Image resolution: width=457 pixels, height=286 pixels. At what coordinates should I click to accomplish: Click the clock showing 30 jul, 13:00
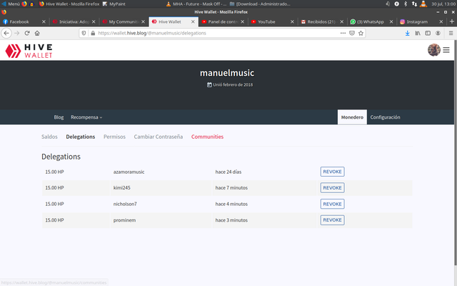pos(443,4)
